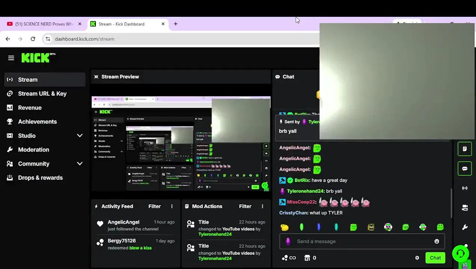476x269 pixels.
Task: Open a new browser tab
Action: (x=176, y=24)
